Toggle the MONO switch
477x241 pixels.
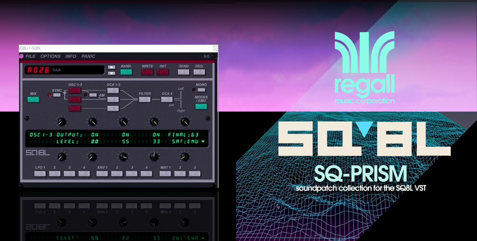tap(201, 90)
